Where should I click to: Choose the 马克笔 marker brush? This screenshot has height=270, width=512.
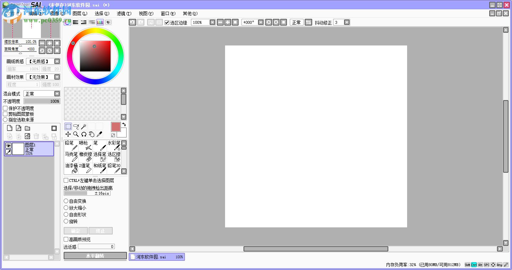71,157
